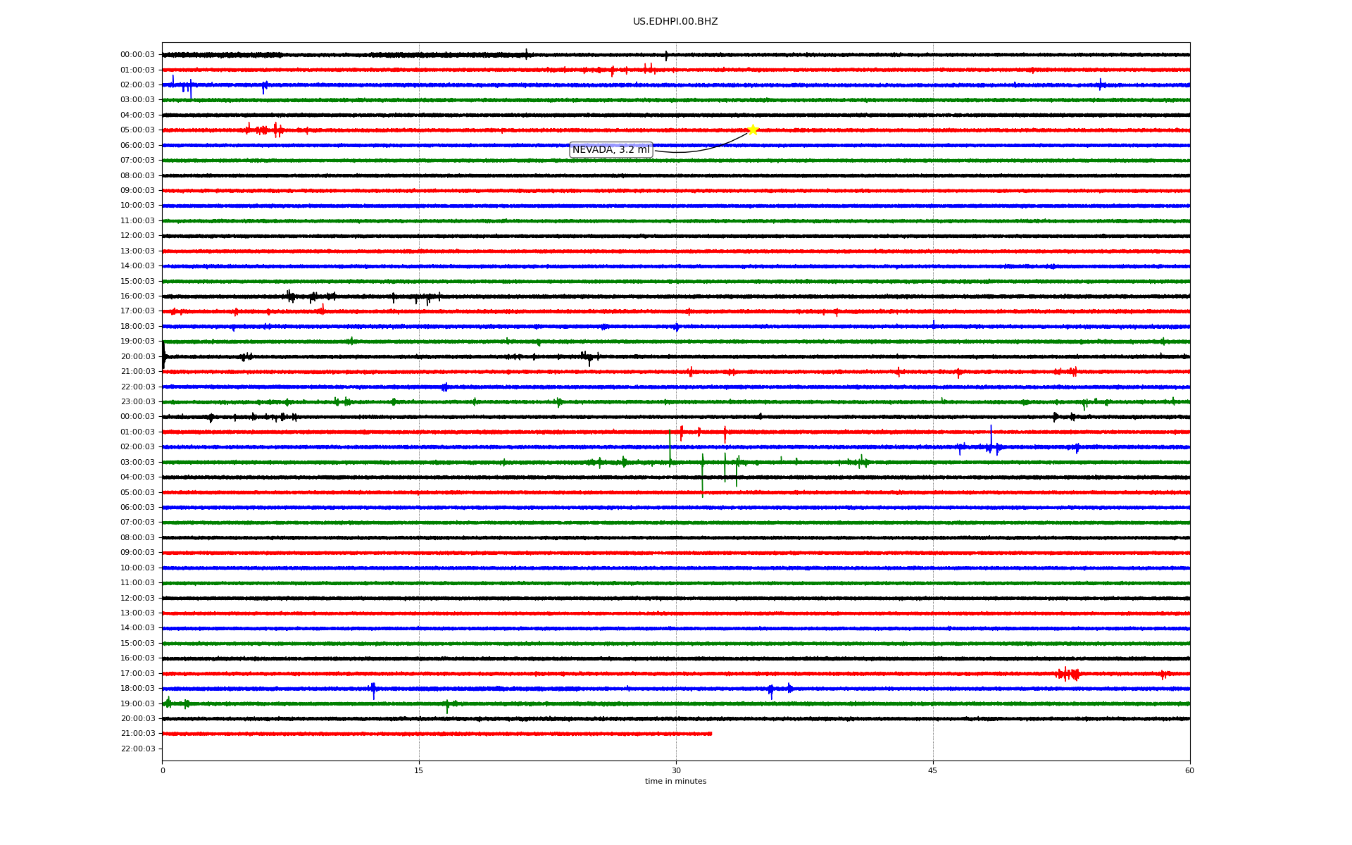Click the 05:00:03 row label near star

pyautogui.click(x=137, y=130)
